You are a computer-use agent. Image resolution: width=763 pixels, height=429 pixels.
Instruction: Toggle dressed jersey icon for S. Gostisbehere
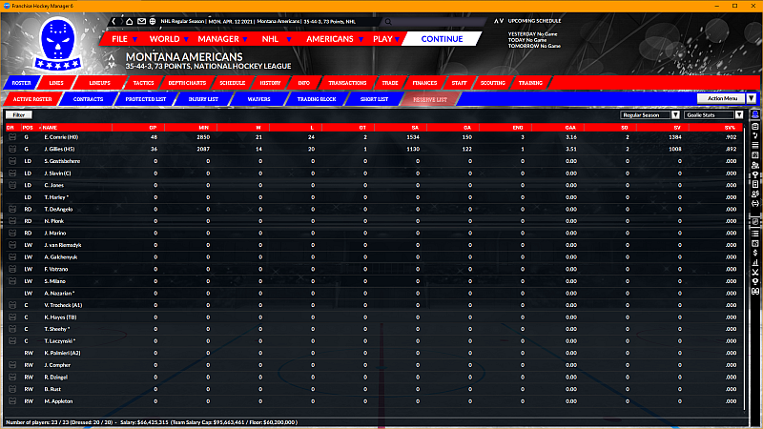(x=12, y=161)
